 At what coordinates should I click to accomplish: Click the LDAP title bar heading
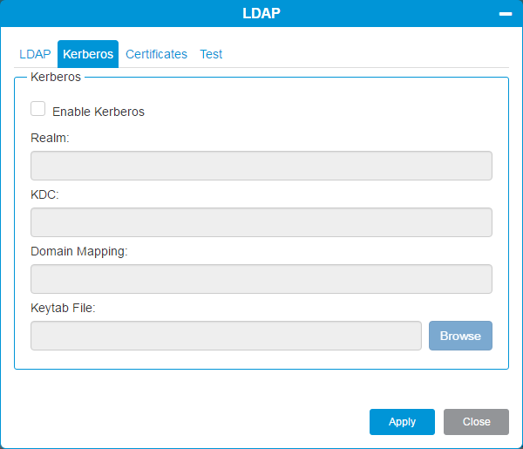(x=261, y=13)
